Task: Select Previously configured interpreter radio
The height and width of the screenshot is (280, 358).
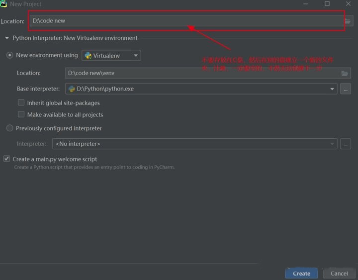Action: click(9, 128)
